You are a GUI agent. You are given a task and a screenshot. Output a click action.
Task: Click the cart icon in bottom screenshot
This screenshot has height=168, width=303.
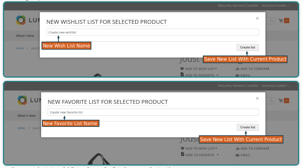[281, 100]
